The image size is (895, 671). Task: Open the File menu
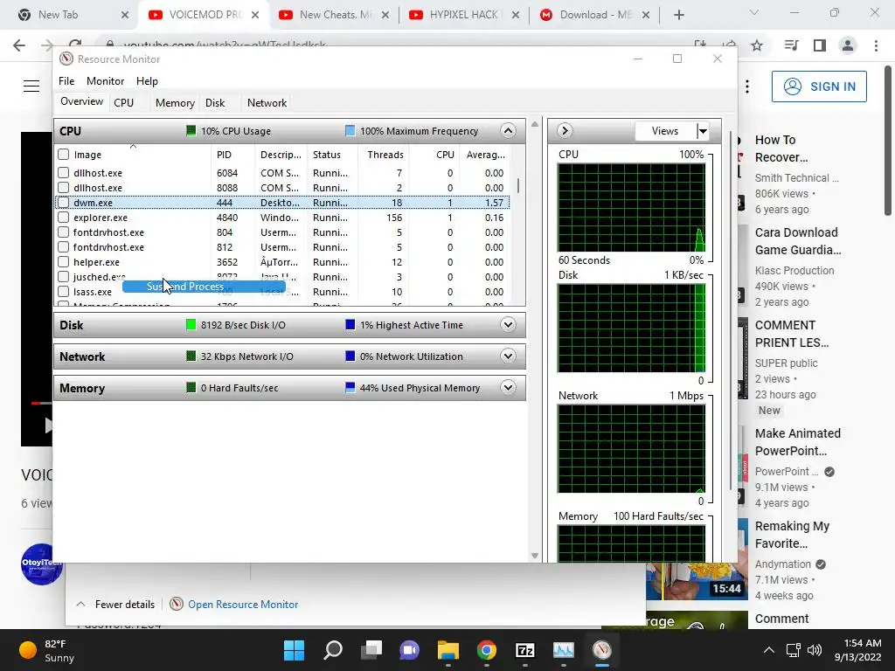66,81
